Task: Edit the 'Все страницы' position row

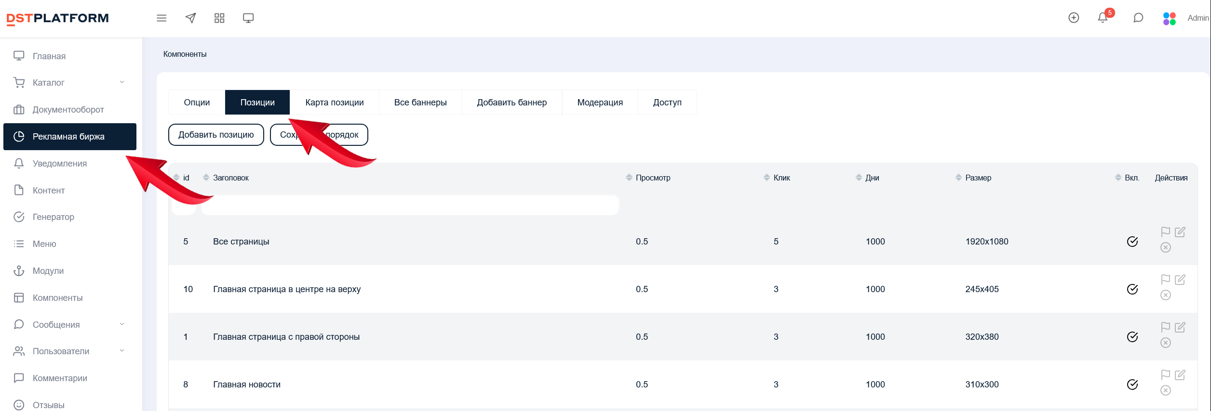Action: click(1180, 232)
